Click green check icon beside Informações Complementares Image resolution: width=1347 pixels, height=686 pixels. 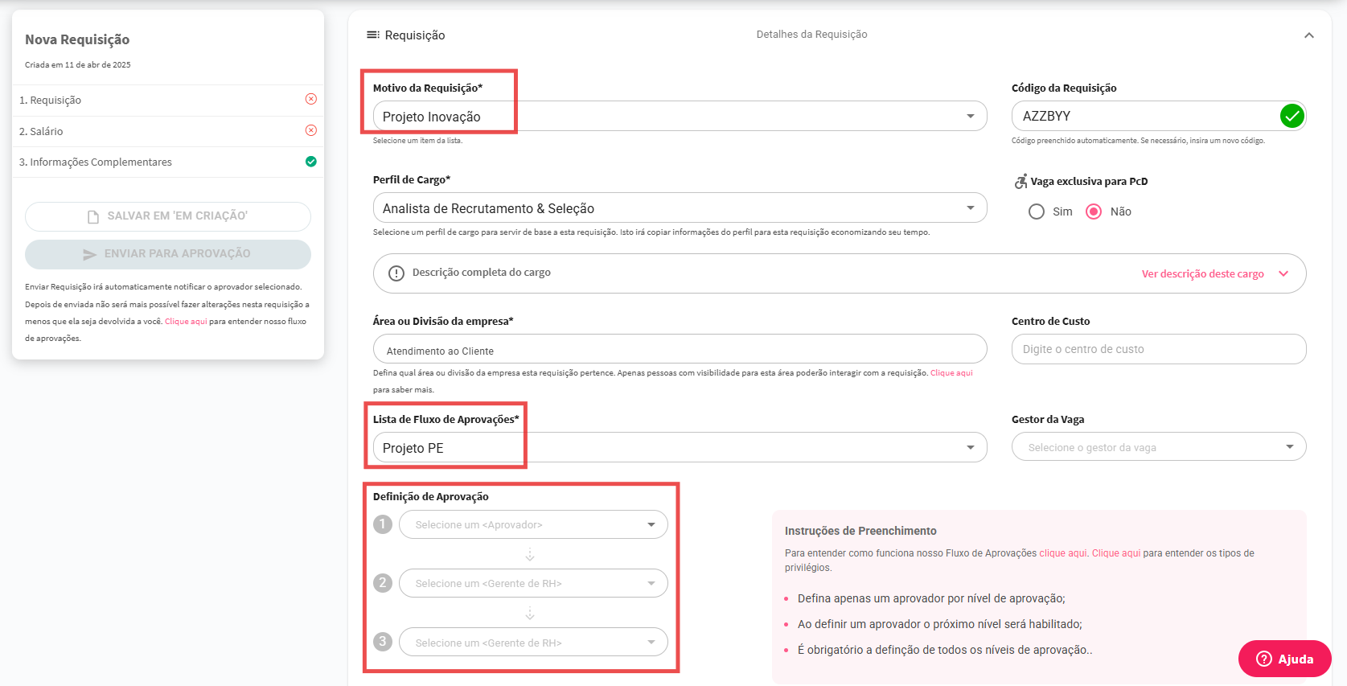(x=311, y=162)
